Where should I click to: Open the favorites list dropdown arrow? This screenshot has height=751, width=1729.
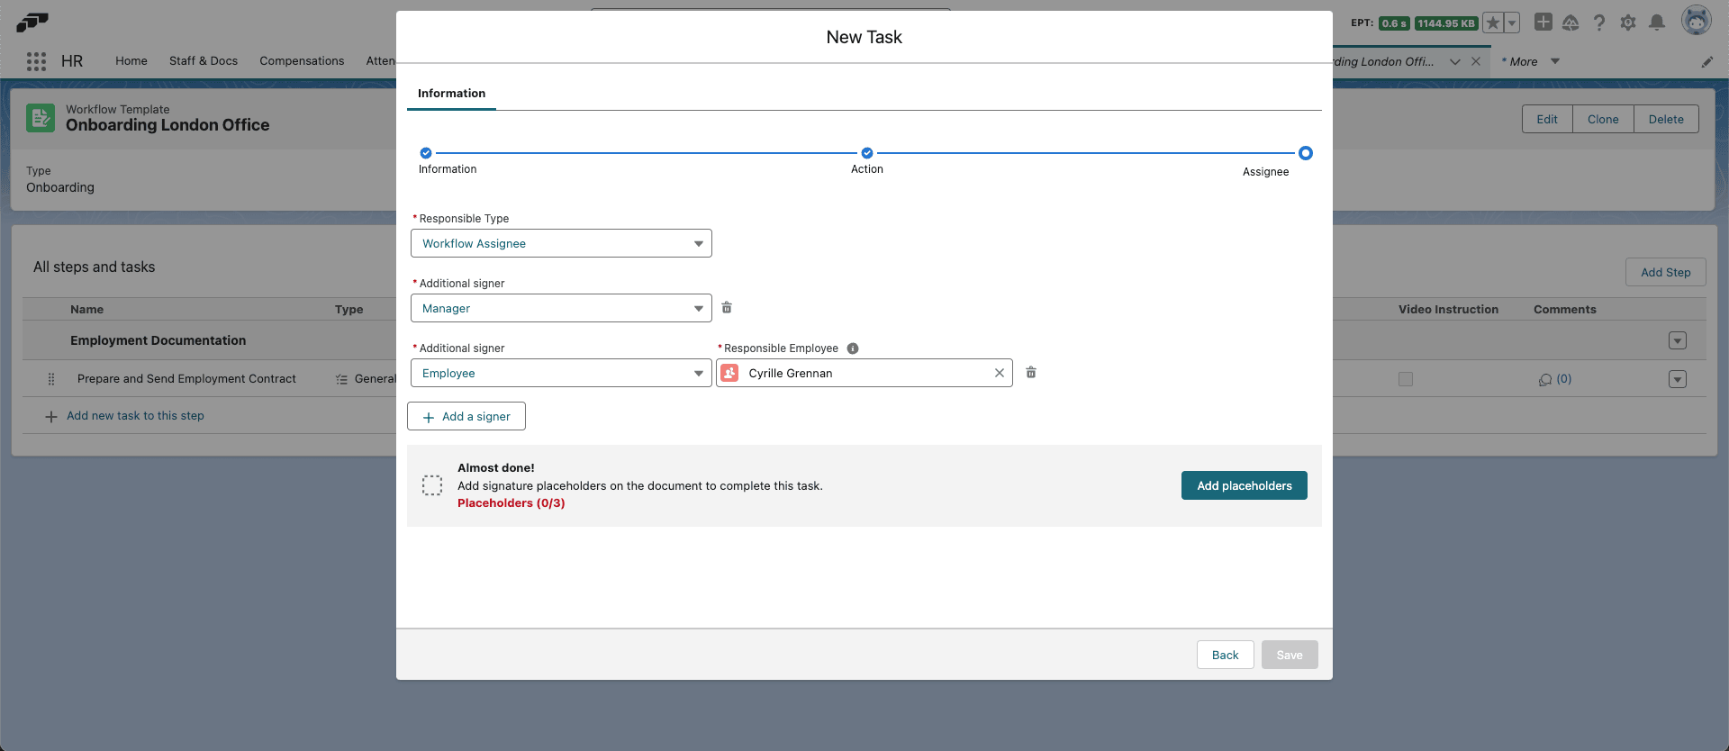(1512, 23)
